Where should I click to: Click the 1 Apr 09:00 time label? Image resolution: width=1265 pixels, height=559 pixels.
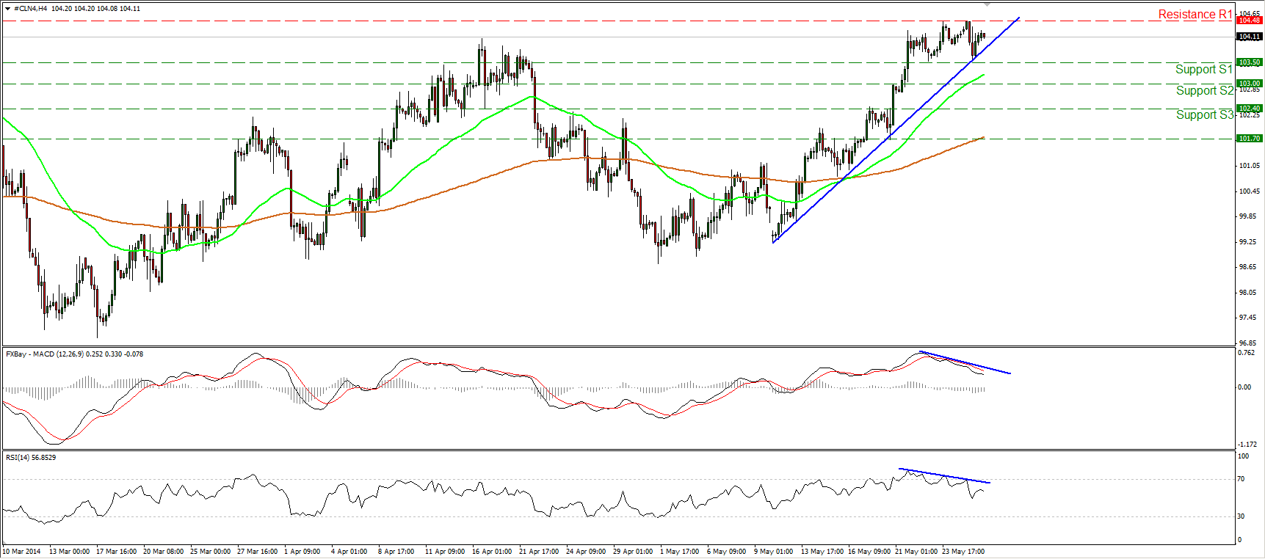(x=302, y=552)
